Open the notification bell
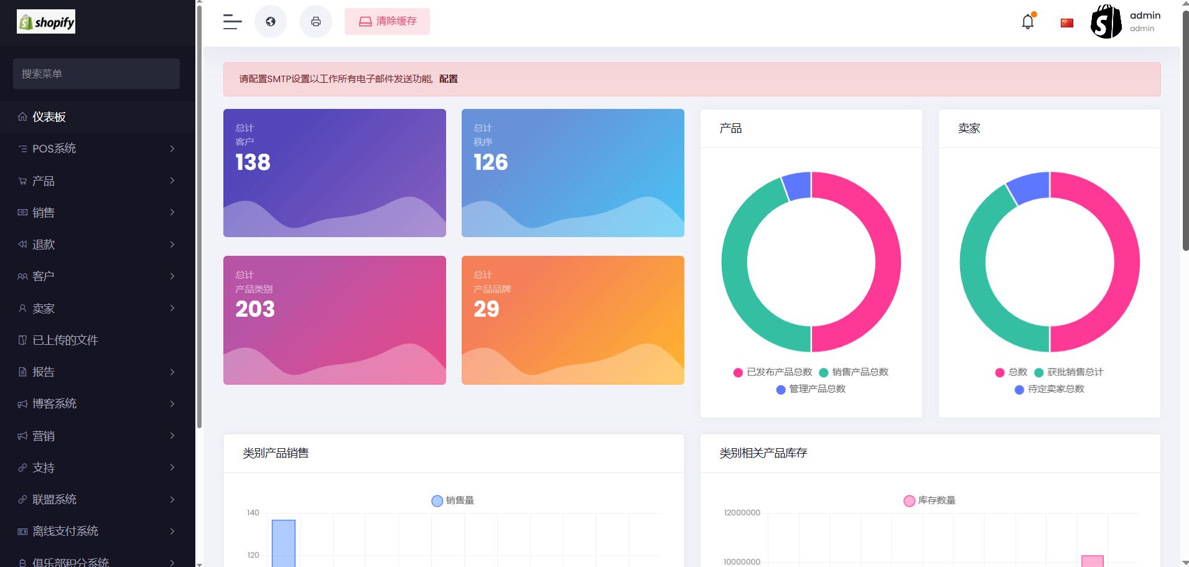The width and height of the screenshot is (1189, 567). tap(1028, 22)
